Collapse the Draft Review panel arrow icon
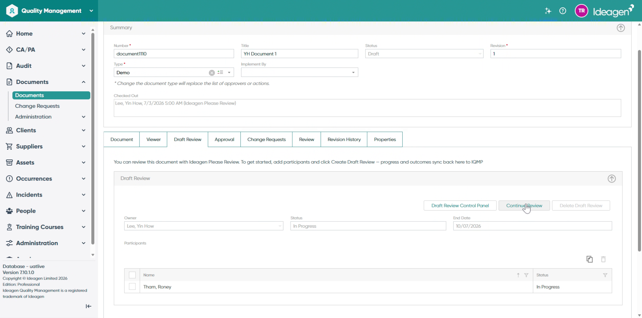 [x=612, y=179]
